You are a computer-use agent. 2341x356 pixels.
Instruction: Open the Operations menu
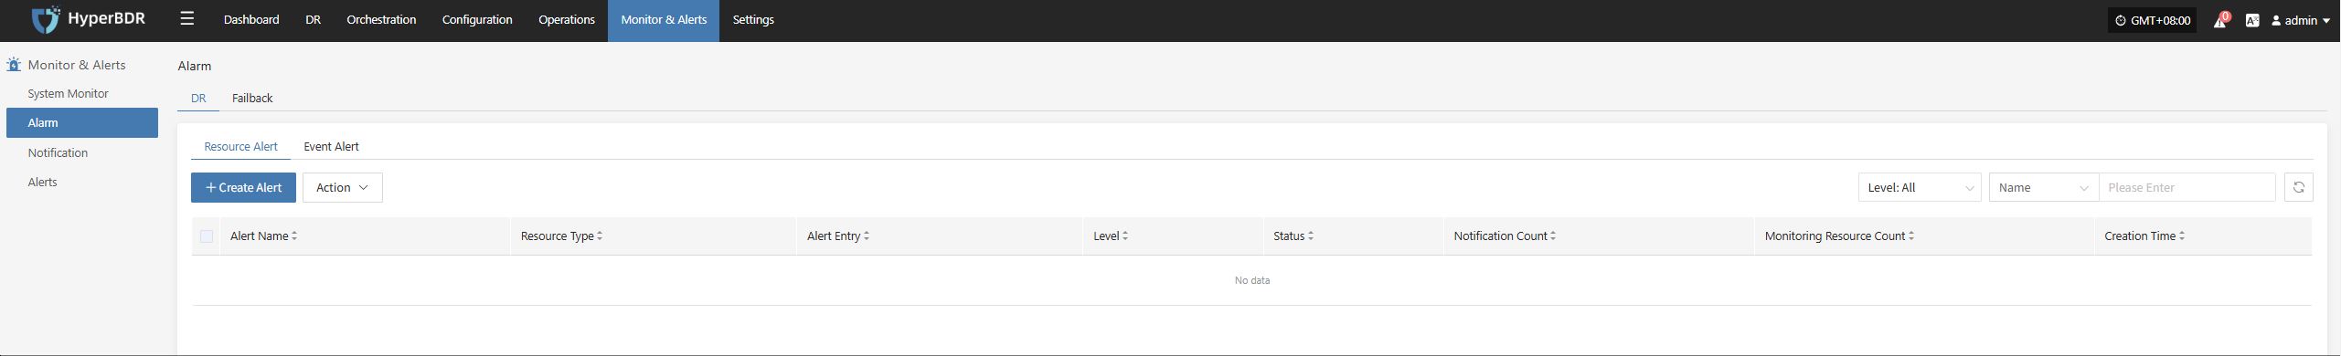click(567, 20)
